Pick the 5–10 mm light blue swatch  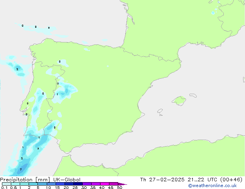(x=42, y=184)
